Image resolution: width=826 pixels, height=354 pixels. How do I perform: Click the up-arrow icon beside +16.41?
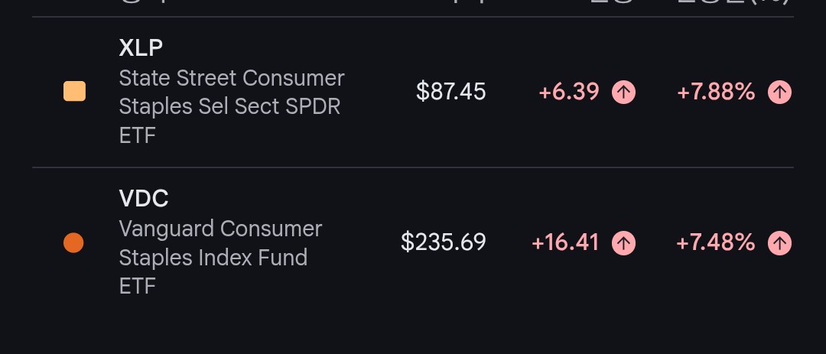pos(624,243)
